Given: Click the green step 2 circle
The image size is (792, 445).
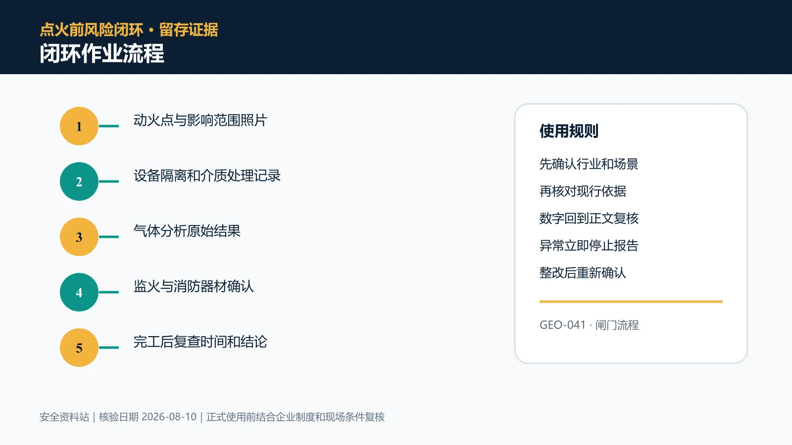Looking at the screenshot, I should point(79,181).
